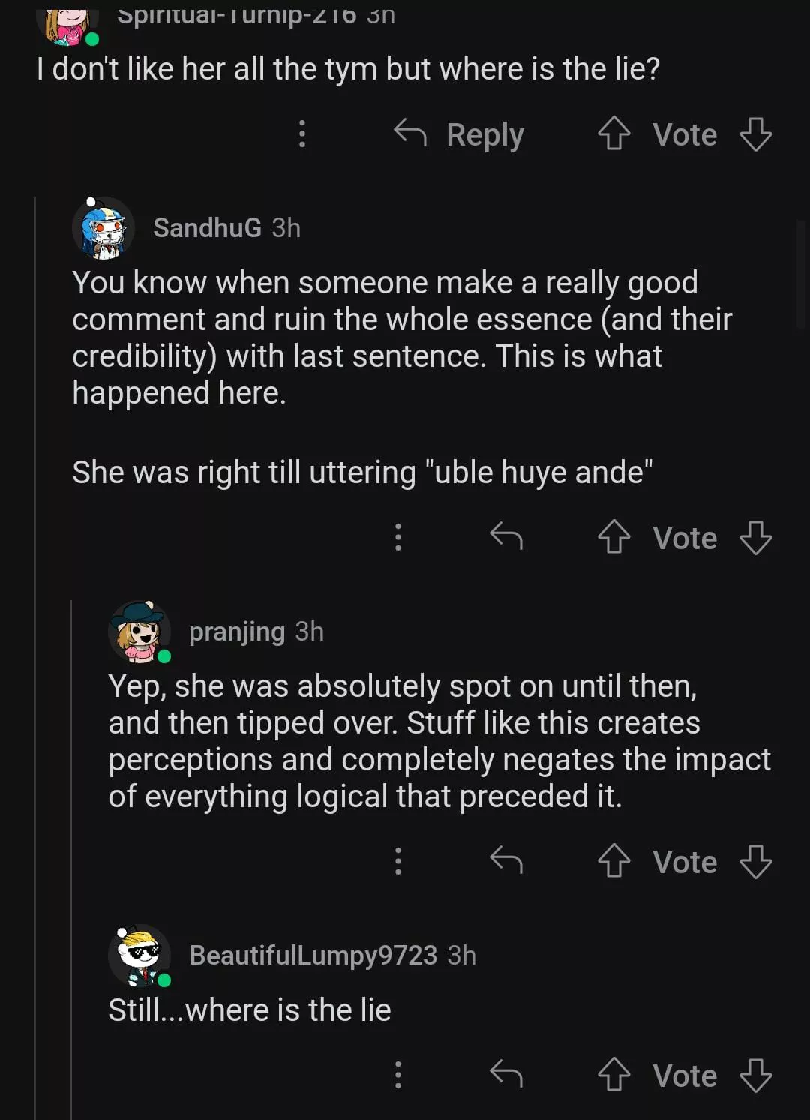Reply to SandhuG's comment via arrow icon
This screenshot has height=1120, width=810.
(x=505, y=536)
